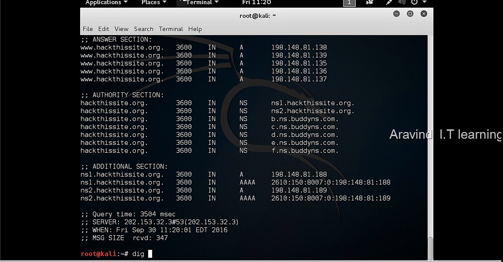Viewport: 503px width, 262px height.
Task: Click the IP address 198.148.81.136
Action: pos(299,71)
